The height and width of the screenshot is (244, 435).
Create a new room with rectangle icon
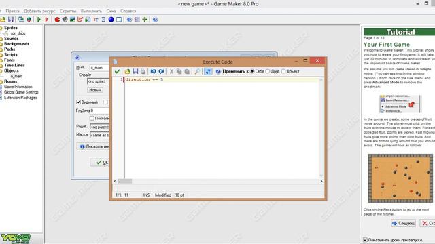[119, 20]
